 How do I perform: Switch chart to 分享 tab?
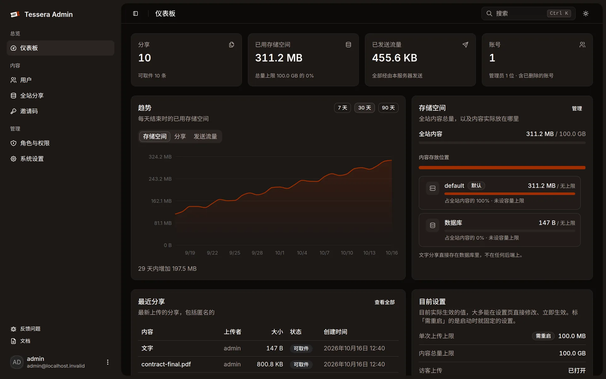(180, 136)
